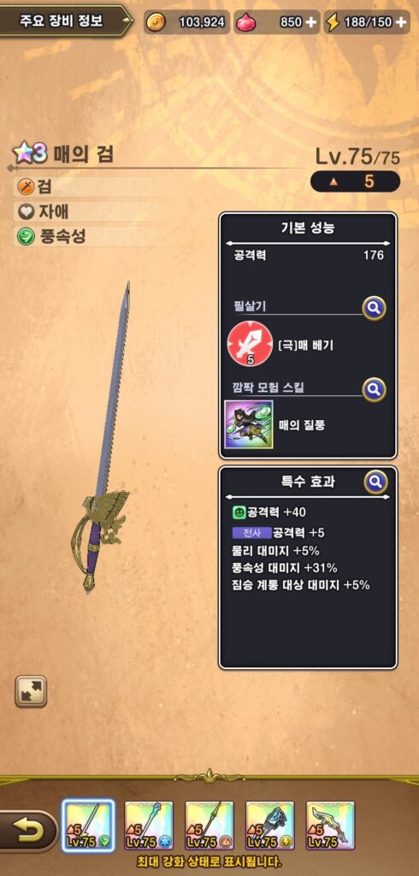The height and width of the screenshot is (876, 419).
Task: Open magnifier in 특수 효과 header
Action: tap(376, 482)
